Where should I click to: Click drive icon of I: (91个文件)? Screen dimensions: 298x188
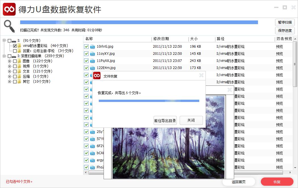[x=14, y=41]
